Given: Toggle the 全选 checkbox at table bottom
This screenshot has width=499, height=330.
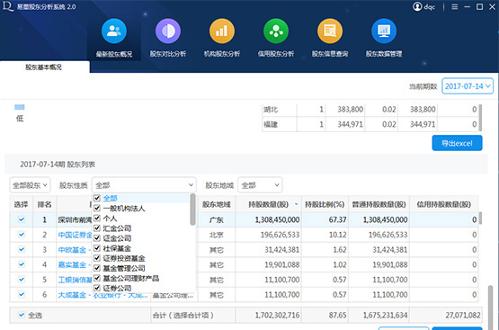Looking at the screenshot, I should [x=22, y=315].
